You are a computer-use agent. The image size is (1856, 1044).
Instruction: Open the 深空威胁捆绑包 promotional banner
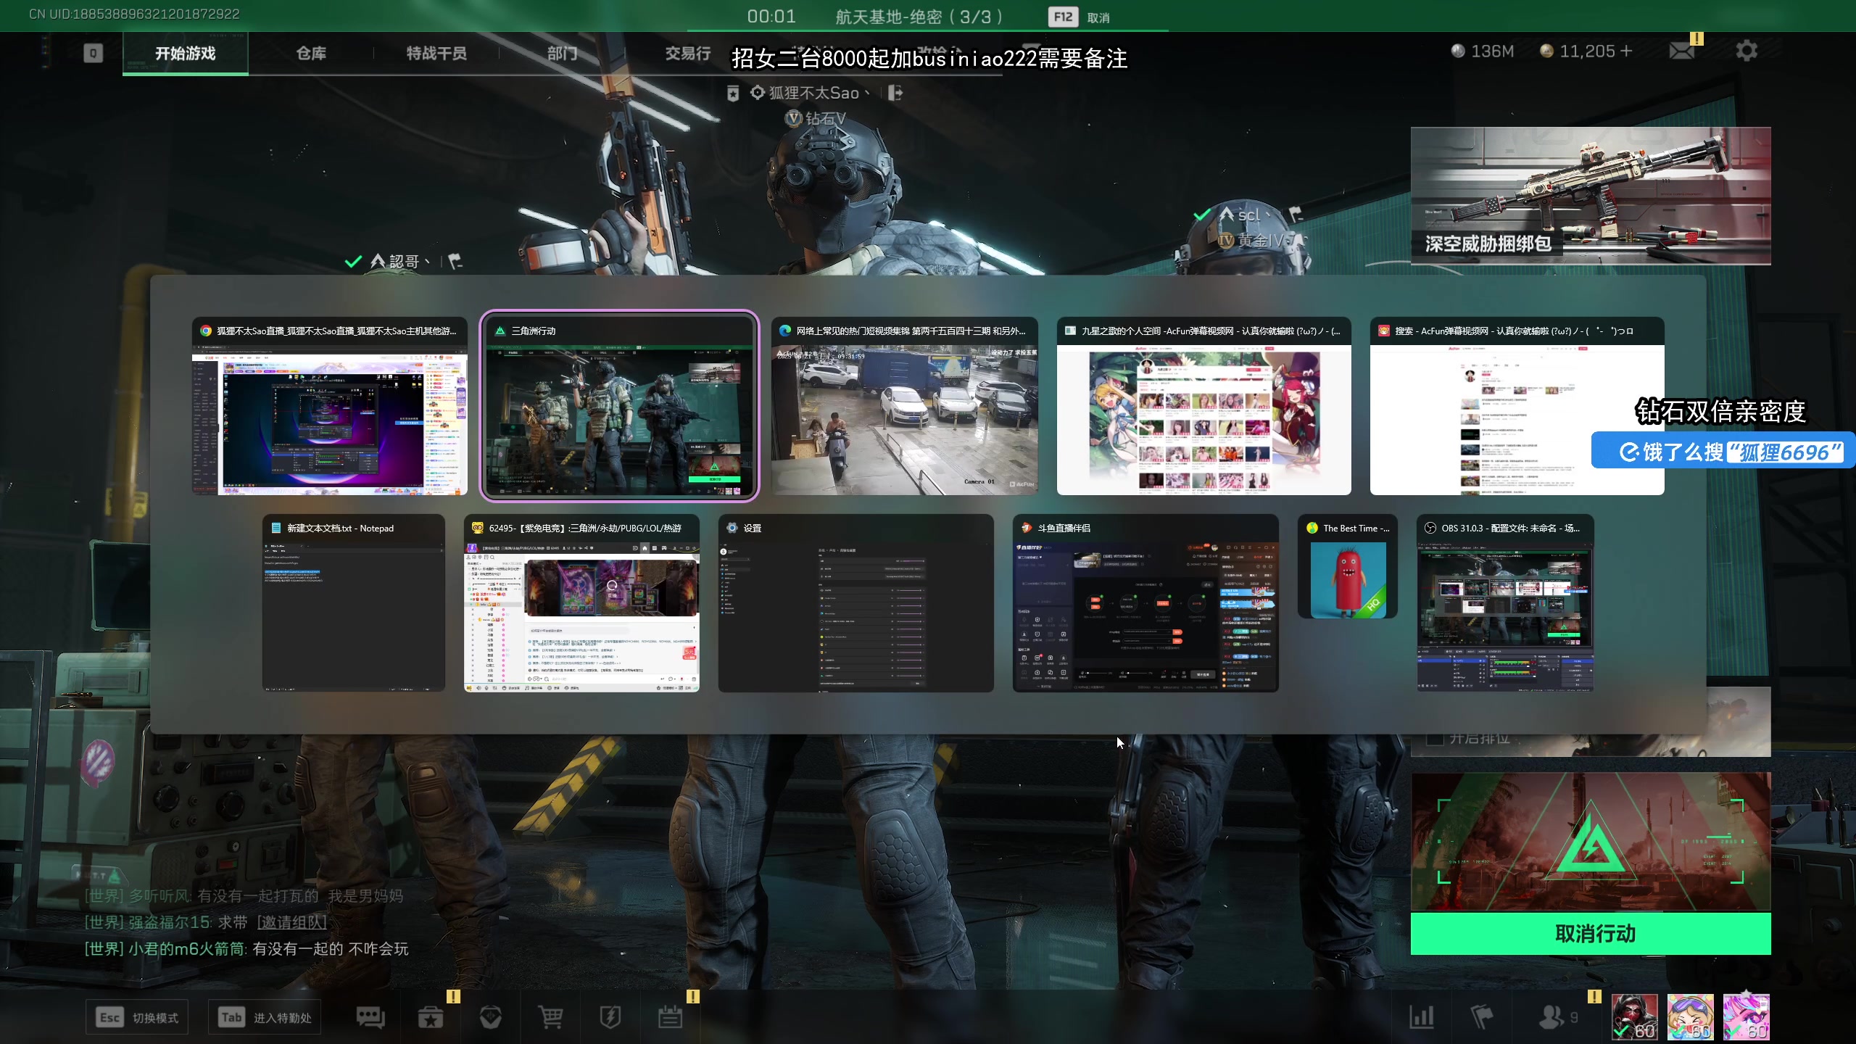pyautogui.click(x=1591, y=196)
